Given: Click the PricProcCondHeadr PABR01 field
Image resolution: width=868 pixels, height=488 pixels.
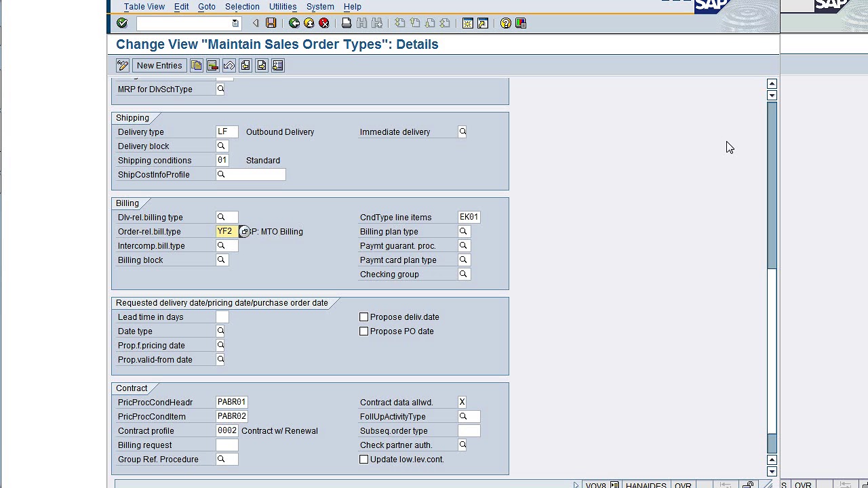Looking at the screenshot, I should (x=232, y=402).
